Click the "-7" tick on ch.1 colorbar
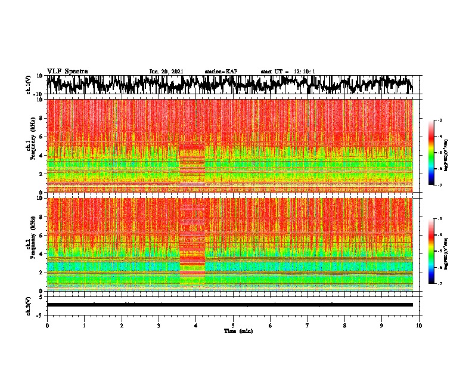This screenshot has width=472, height=365. pos(439,185)
